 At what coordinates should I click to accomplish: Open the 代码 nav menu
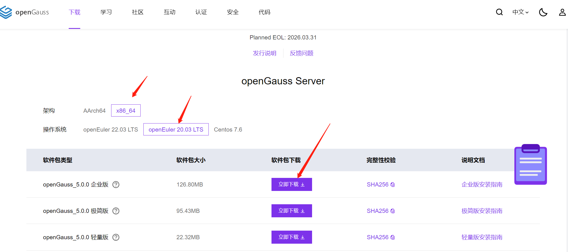[x=265, y=12]
